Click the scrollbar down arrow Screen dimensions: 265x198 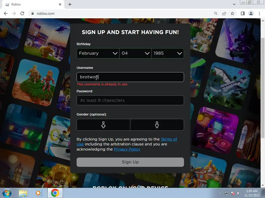pyautogui.click(x=263, y=185)
